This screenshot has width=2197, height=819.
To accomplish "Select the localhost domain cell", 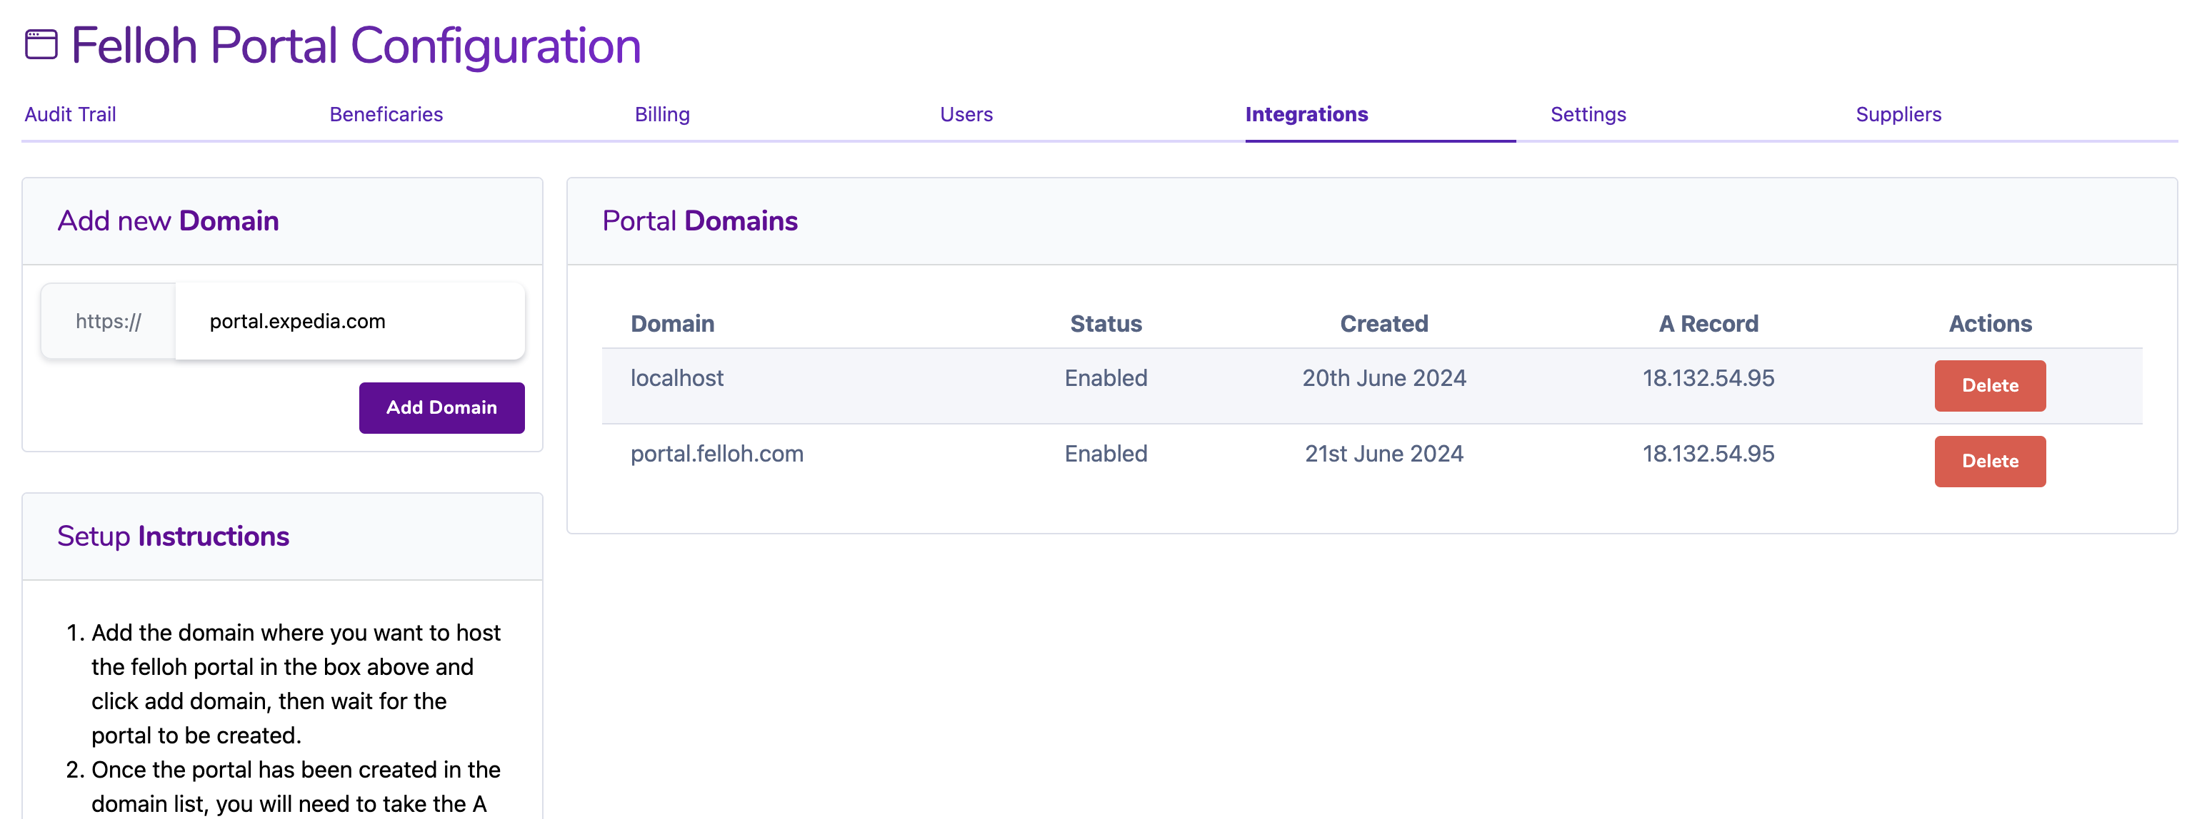I will tap(677, 377).
